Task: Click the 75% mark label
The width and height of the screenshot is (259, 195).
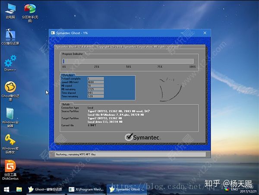Action: 160,67
